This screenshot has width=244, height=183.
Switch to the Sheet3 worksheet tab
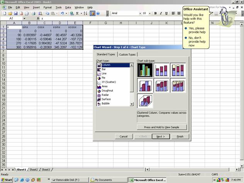(x=46, y=169)
